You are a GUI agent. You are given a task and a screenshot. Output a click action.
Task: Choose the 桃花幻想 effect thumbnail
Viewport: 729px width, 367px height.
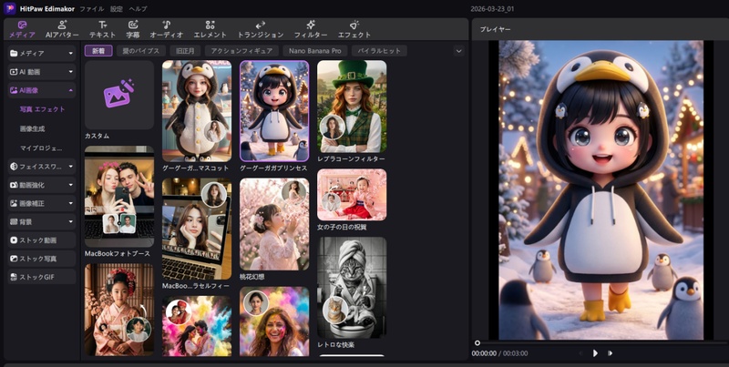274,224
